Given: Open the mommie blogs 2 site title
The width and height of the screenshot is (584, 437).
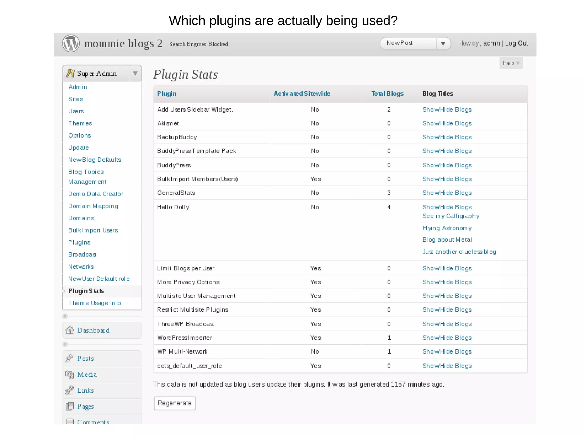Looking at the screenshot, I should [123, 44].
